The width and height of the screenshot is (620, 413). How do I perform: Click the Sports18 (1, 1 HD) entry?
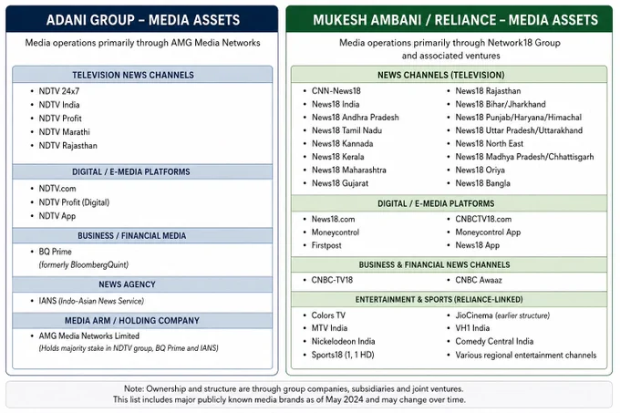click(343, 355)
